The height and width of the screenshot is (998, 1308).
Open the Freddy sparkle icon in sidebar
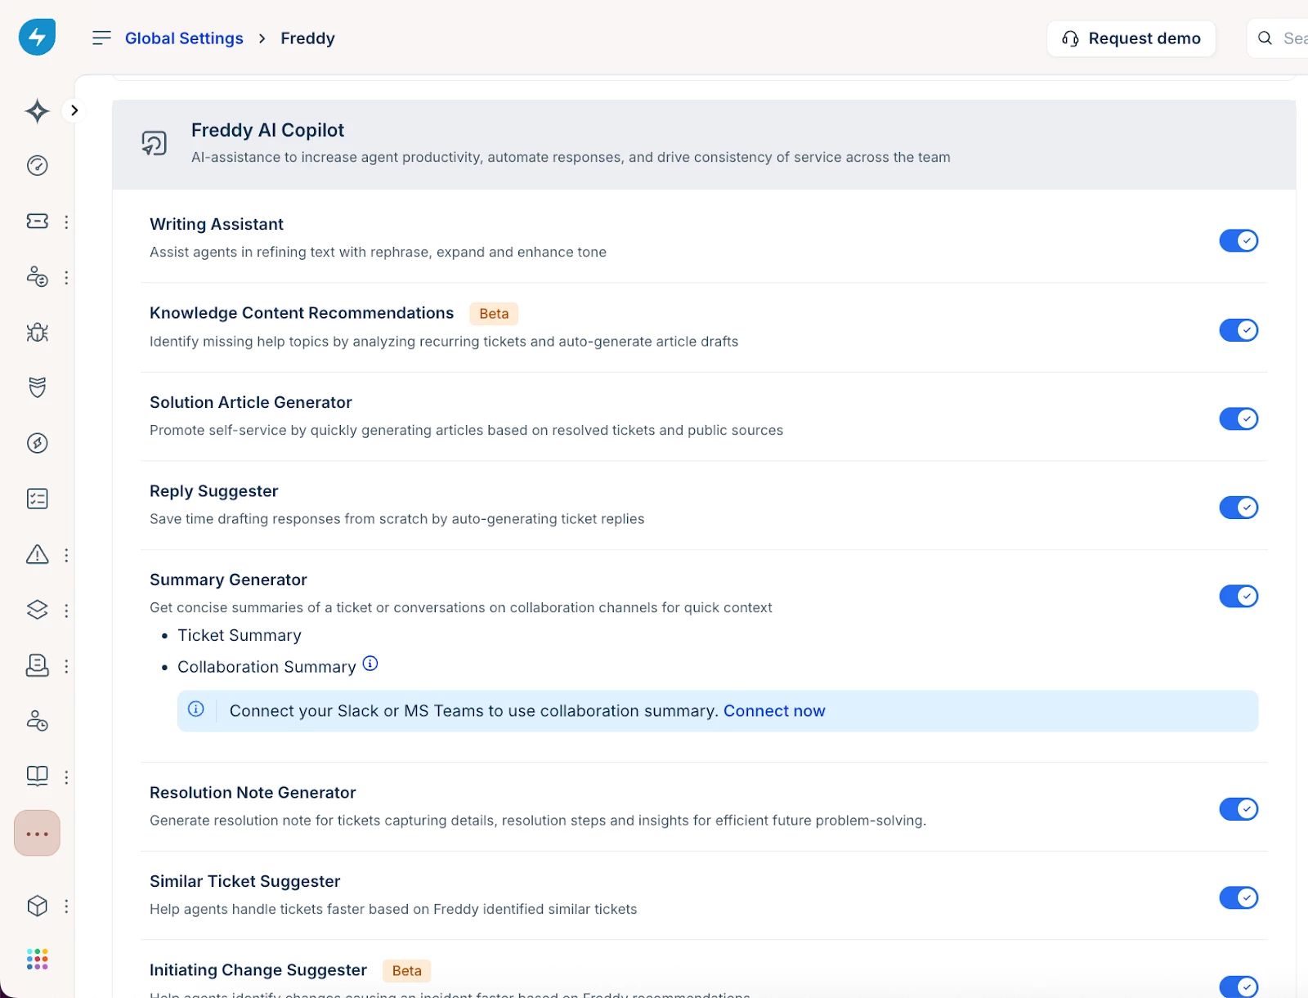37,110
